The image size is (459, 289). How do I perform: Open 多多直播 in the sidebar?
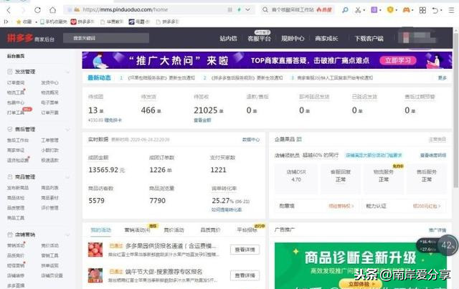tap(16, 285)
